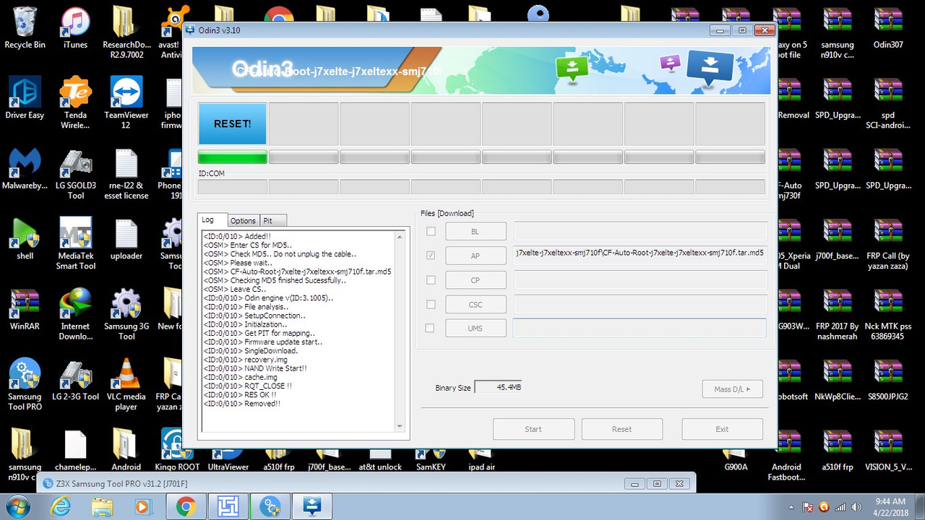The image size is (925, 520).
Task: Click the Exit button in Odin3
Action: [722, 429]
